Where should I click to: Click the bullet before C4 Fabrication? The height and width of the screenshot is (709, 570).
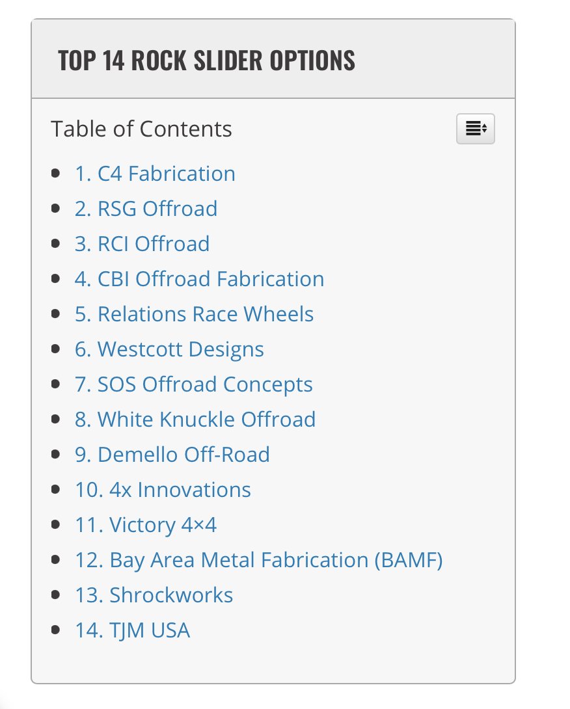56,174
